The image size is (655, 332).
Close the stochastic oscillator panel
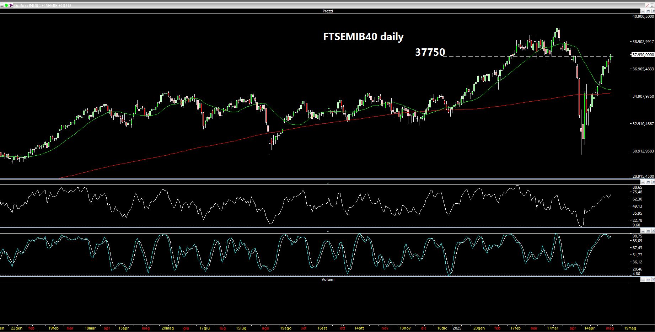[653, 231]
